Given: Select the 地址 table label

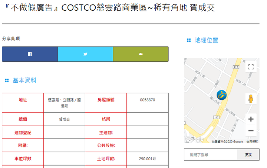Looking at the screenshot, I should [23, 100].
